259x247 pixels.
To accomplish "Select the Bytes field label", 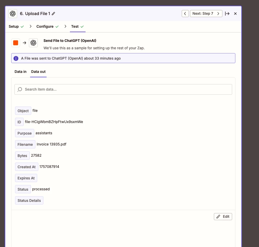I will [22, 156].
